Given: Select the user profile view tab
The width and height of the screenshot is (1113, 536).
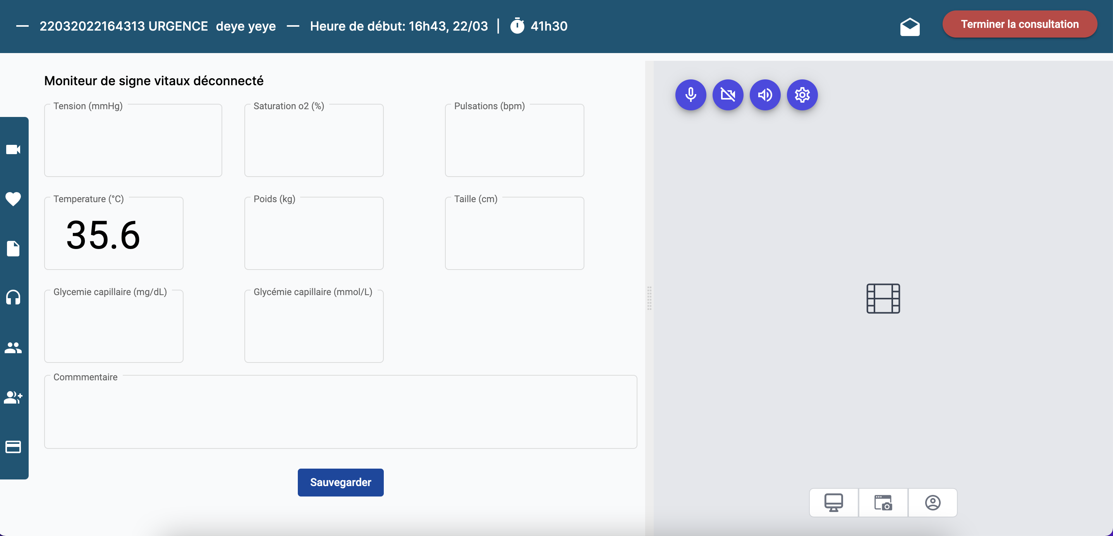Looking at the screenshot, I should point(933,502).
